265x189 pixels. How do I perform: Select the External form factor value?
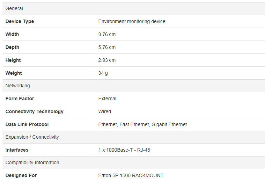pos(107,99)
